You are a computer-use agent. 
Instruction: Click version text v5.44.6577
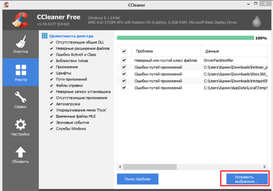[53, 24]
